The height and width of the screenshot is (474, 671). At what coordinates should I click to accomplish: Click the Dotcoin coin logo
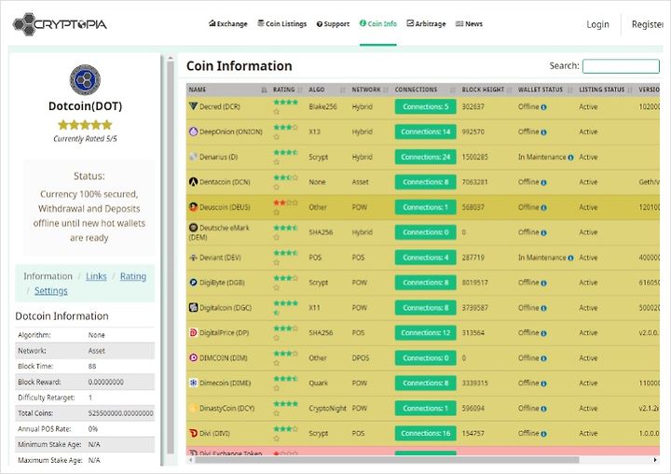[85, 79]
